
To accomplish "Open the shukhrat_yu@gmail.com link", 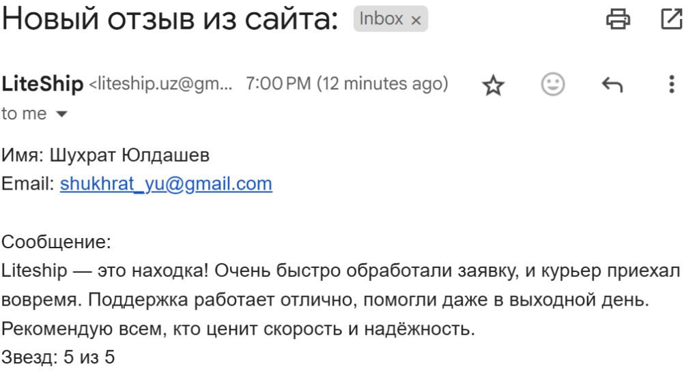I will tap(166, 183).
